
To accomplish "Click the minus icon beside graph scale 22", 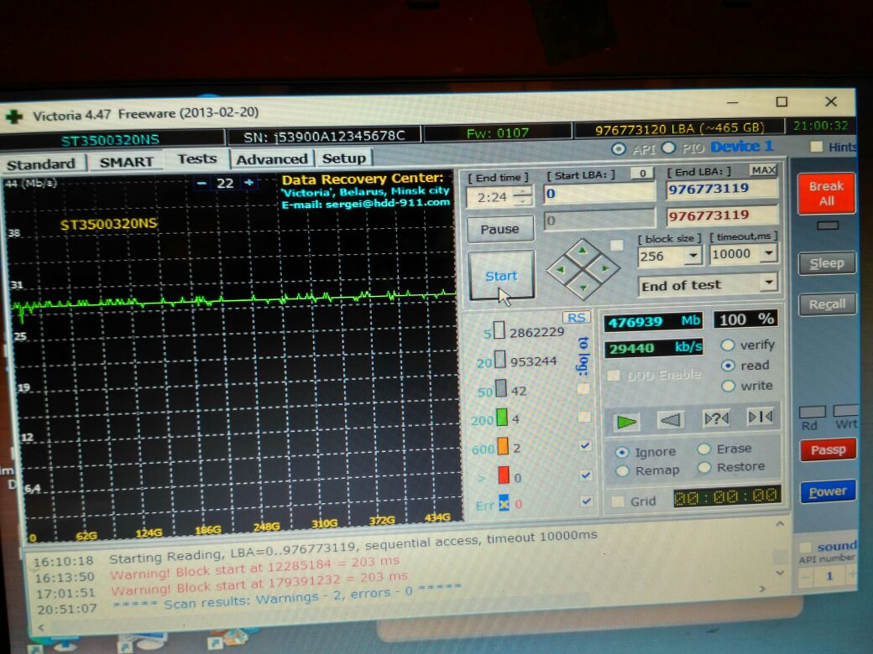I will pos(202,183).
